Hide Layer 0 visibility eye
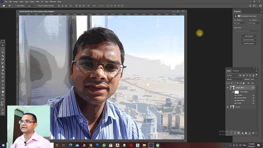This screenshot has height=148, width=263. 228,107
